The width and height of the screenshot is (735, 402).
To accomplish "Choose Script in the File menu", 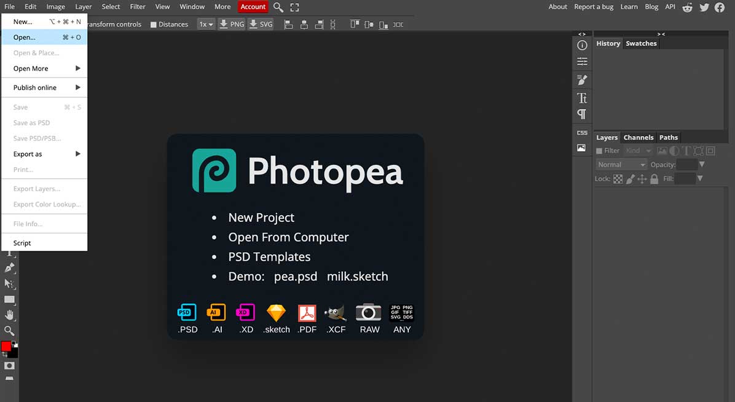I will click(x=44, y=243).
